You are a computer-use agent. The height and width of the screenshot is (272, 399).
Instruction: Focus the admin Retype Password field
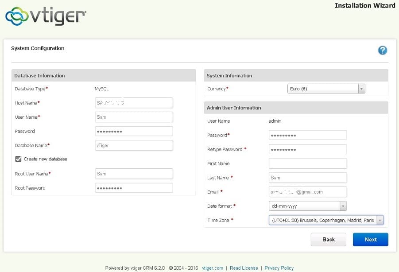point(307,149)
